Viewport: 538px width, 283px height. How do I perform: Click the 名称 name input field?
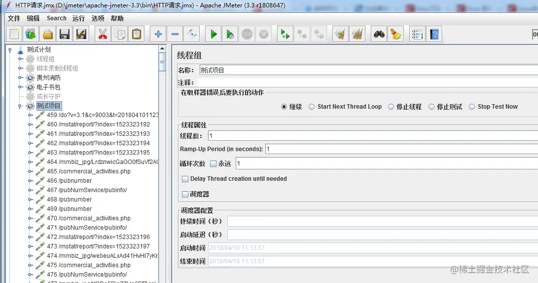368,70
